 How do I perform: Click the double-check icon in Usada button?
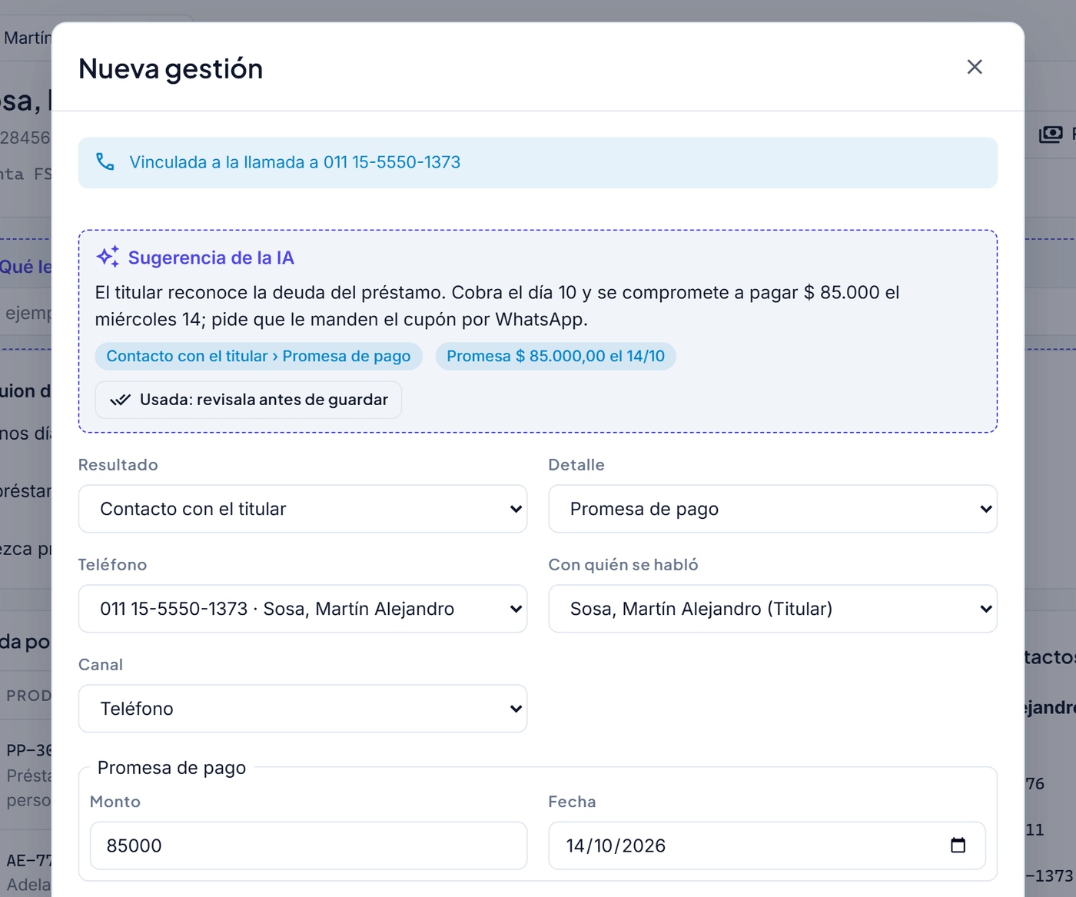(121, 400)
